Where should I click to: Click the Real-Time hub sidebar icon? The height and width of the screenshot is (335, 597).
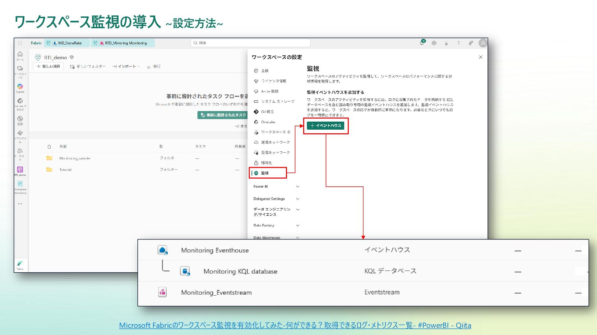(20, 133)
